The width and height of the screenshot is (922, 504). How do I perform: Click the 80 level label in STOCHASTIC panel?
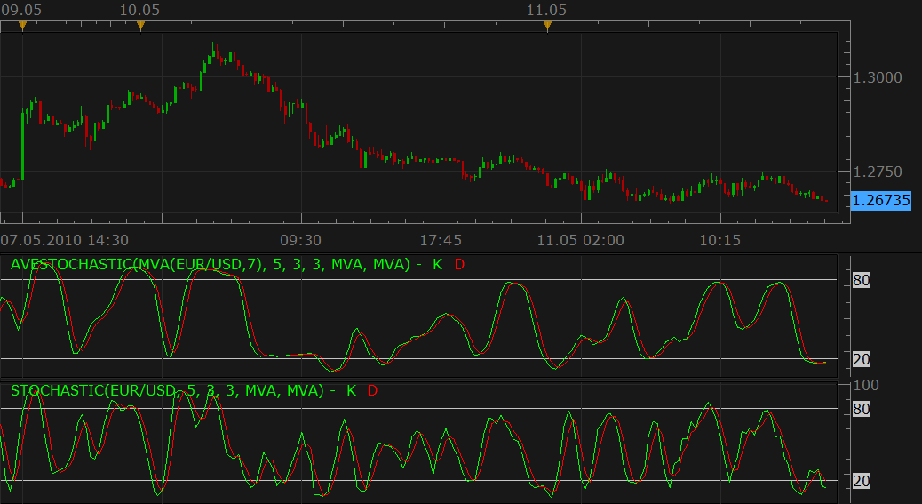862,409
